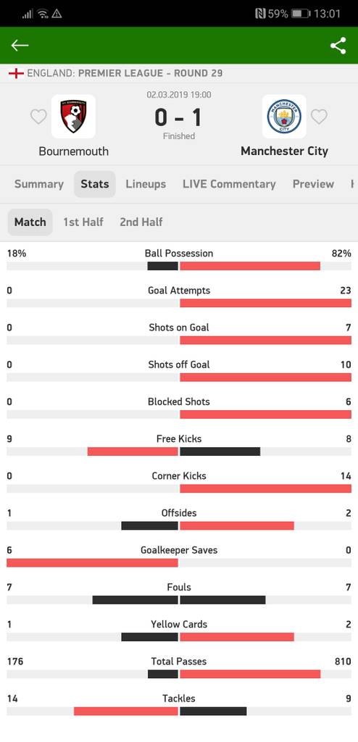This screenshot has width=358, height=742.
Task: Tap the England flag icon
Action: [x=16, y=73]
